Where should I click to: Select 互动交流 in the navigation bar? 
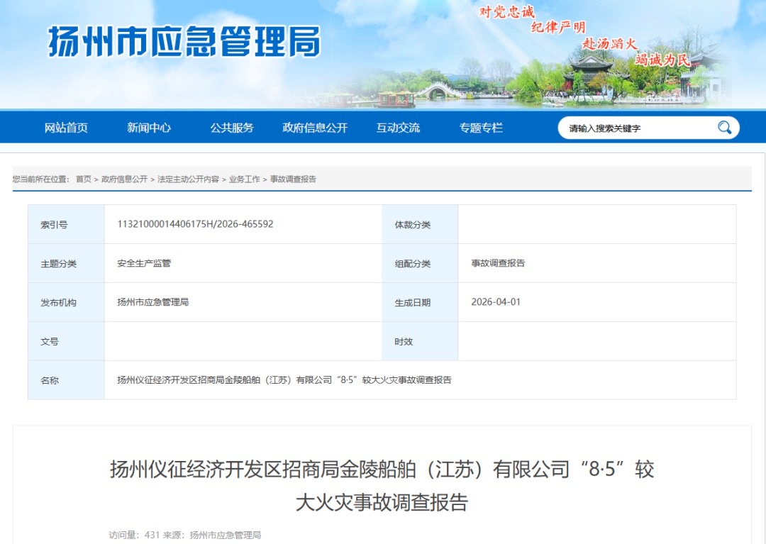[x=398, y=128]
